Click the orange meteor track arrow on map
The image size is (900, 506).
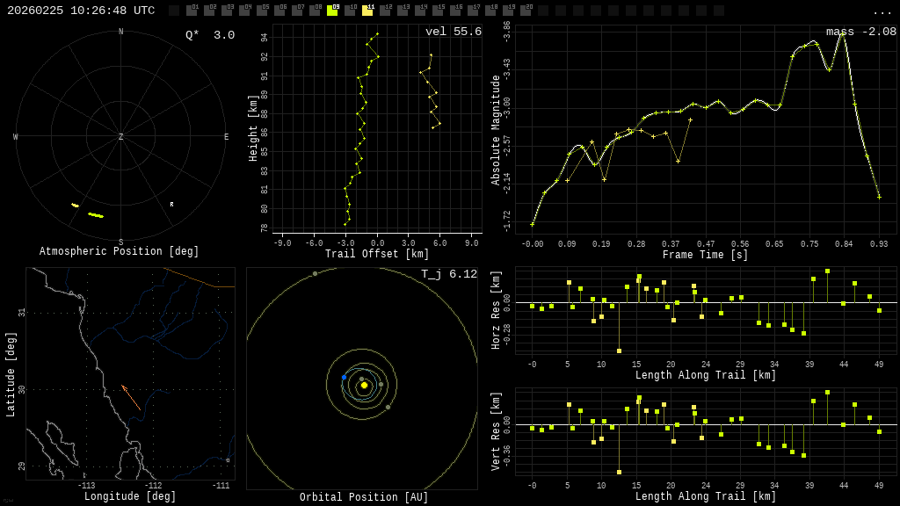point(130,397)
